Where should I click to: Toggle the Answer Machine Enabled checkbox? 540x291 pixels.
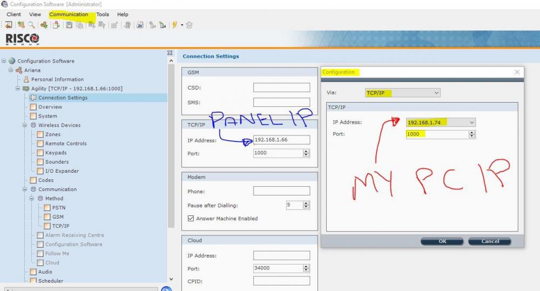tap(191, 219)
